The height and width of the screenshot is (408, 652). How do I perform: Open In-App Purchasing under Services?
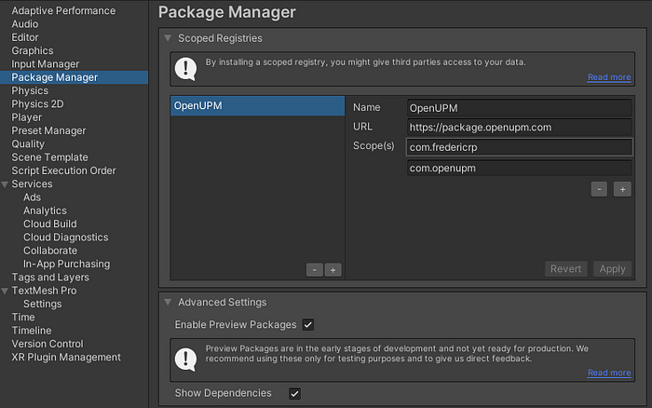tap(66, 264)
